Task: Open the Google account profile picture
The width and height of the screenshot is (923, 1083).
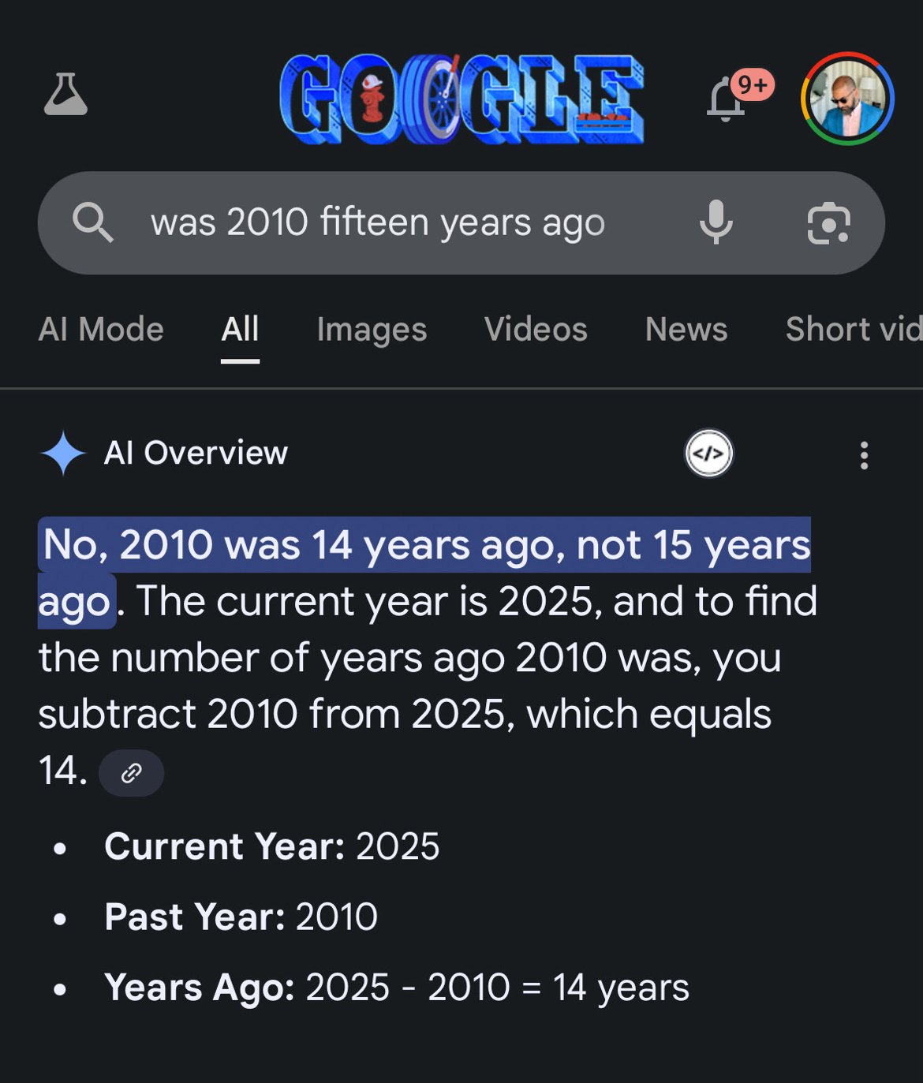Action: [847, 99]
